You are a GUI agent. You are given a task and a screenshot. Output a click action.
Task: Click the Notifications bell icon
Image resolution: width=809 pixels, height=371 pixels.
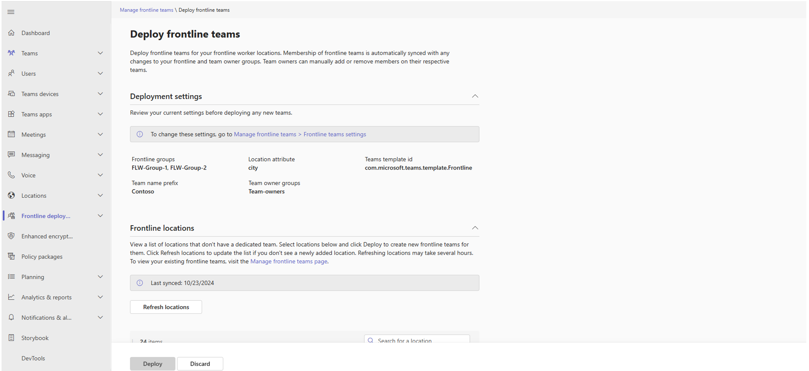point(11,317)
